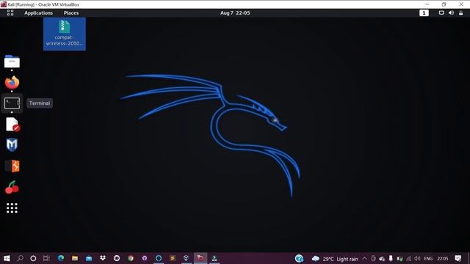Open Windows taskbar search
This screenshot has height=264, width=470.
pos(20,258)
